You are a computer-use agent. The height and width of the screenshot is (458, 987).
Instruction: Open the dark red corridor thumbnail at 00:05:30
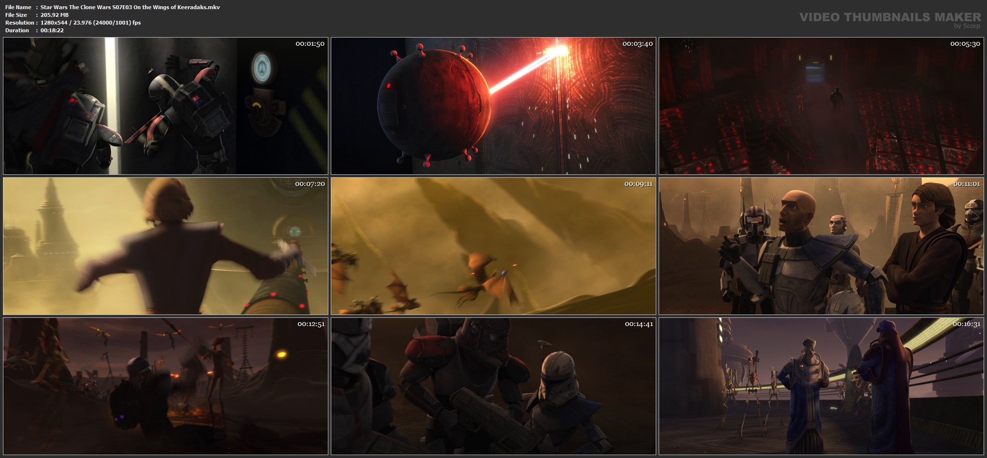tap(821, 106)
